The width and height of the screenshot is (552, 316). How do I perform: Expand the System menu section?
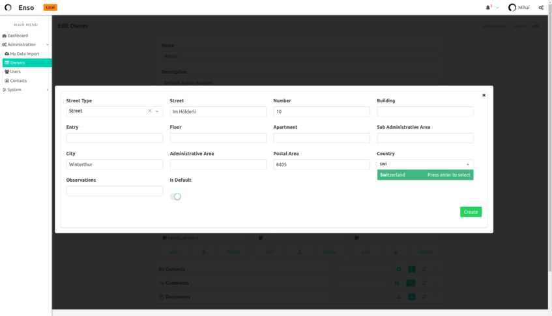click(47, 90)
